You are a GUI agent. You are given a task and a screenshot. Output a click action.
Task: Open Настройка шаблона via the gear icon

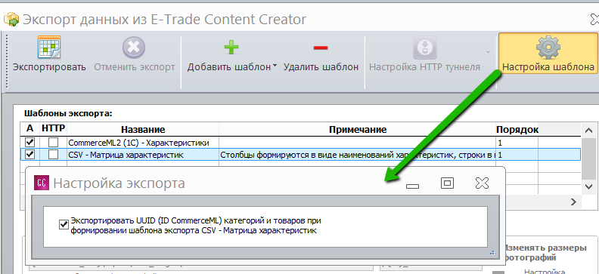[x=548, y=48]
